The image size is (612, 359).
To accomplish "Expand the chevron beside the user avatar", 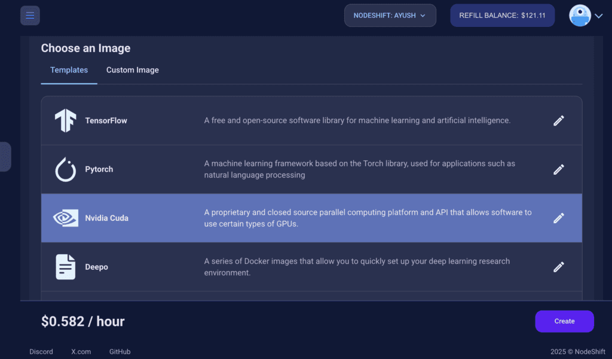I will 599,16.
